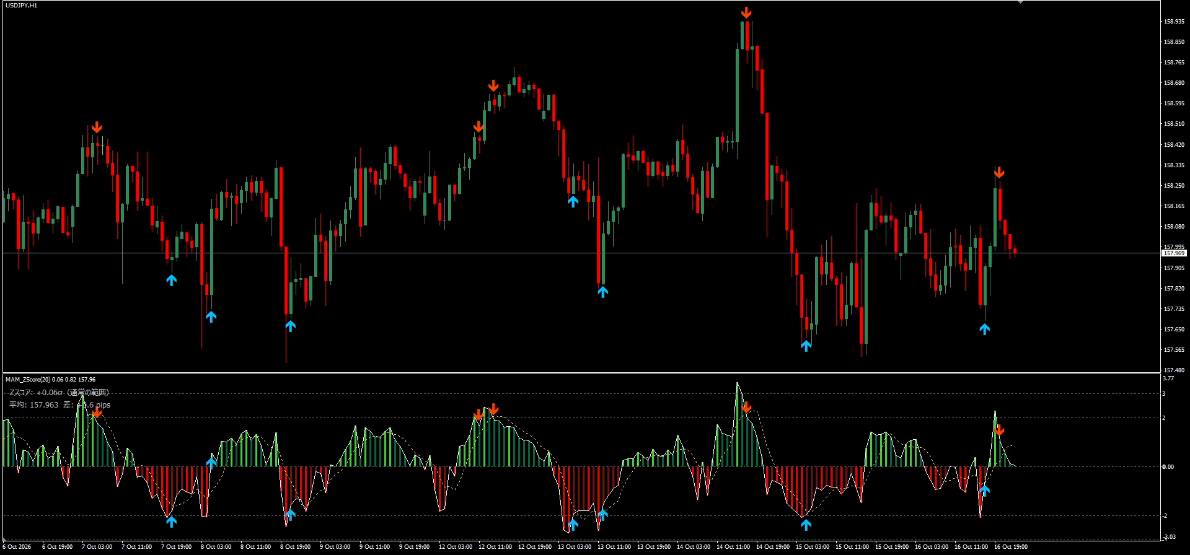
Task: Click the blue buy arrow below the 7 Oct 19:00 candle in the price chart
Action: click(171, 280)
